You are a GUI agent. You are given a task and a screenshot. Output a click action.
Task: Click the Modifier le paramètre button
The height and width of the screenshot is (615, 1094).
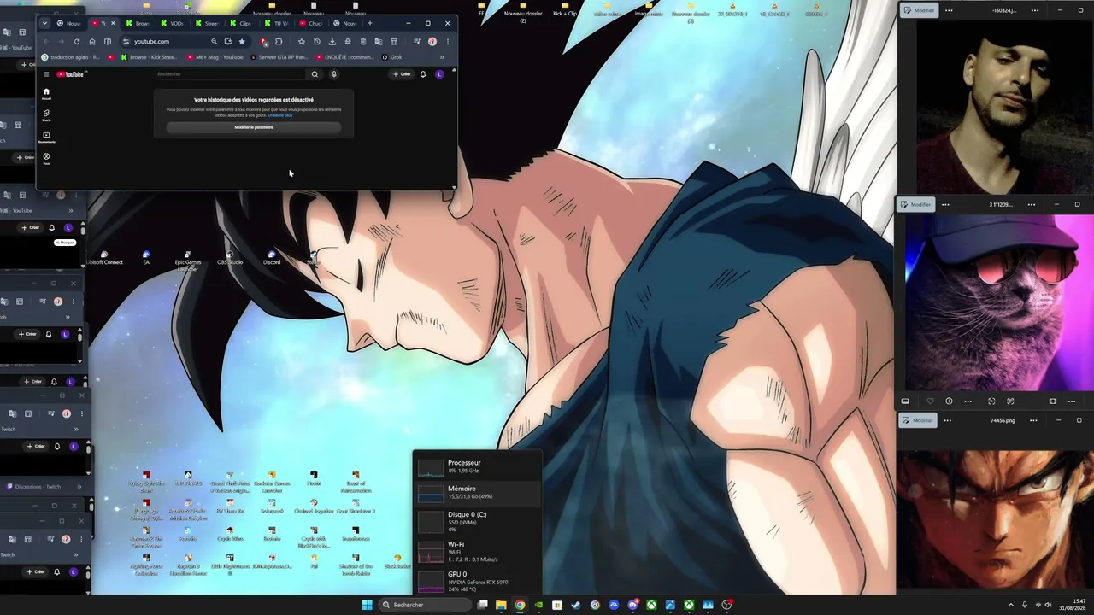[x=254, y=127]
